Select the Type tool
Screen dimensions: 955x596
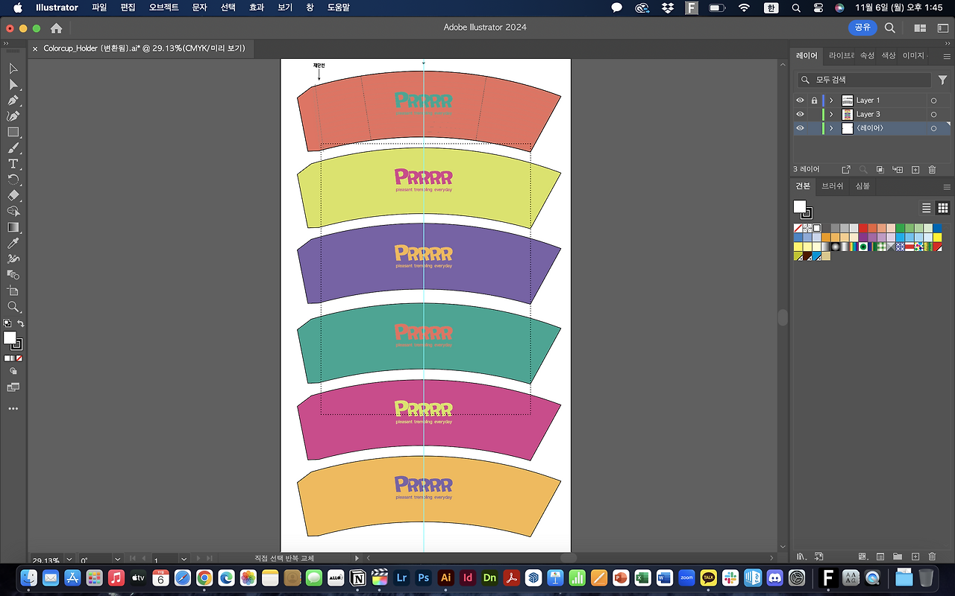tap(13, 164)
